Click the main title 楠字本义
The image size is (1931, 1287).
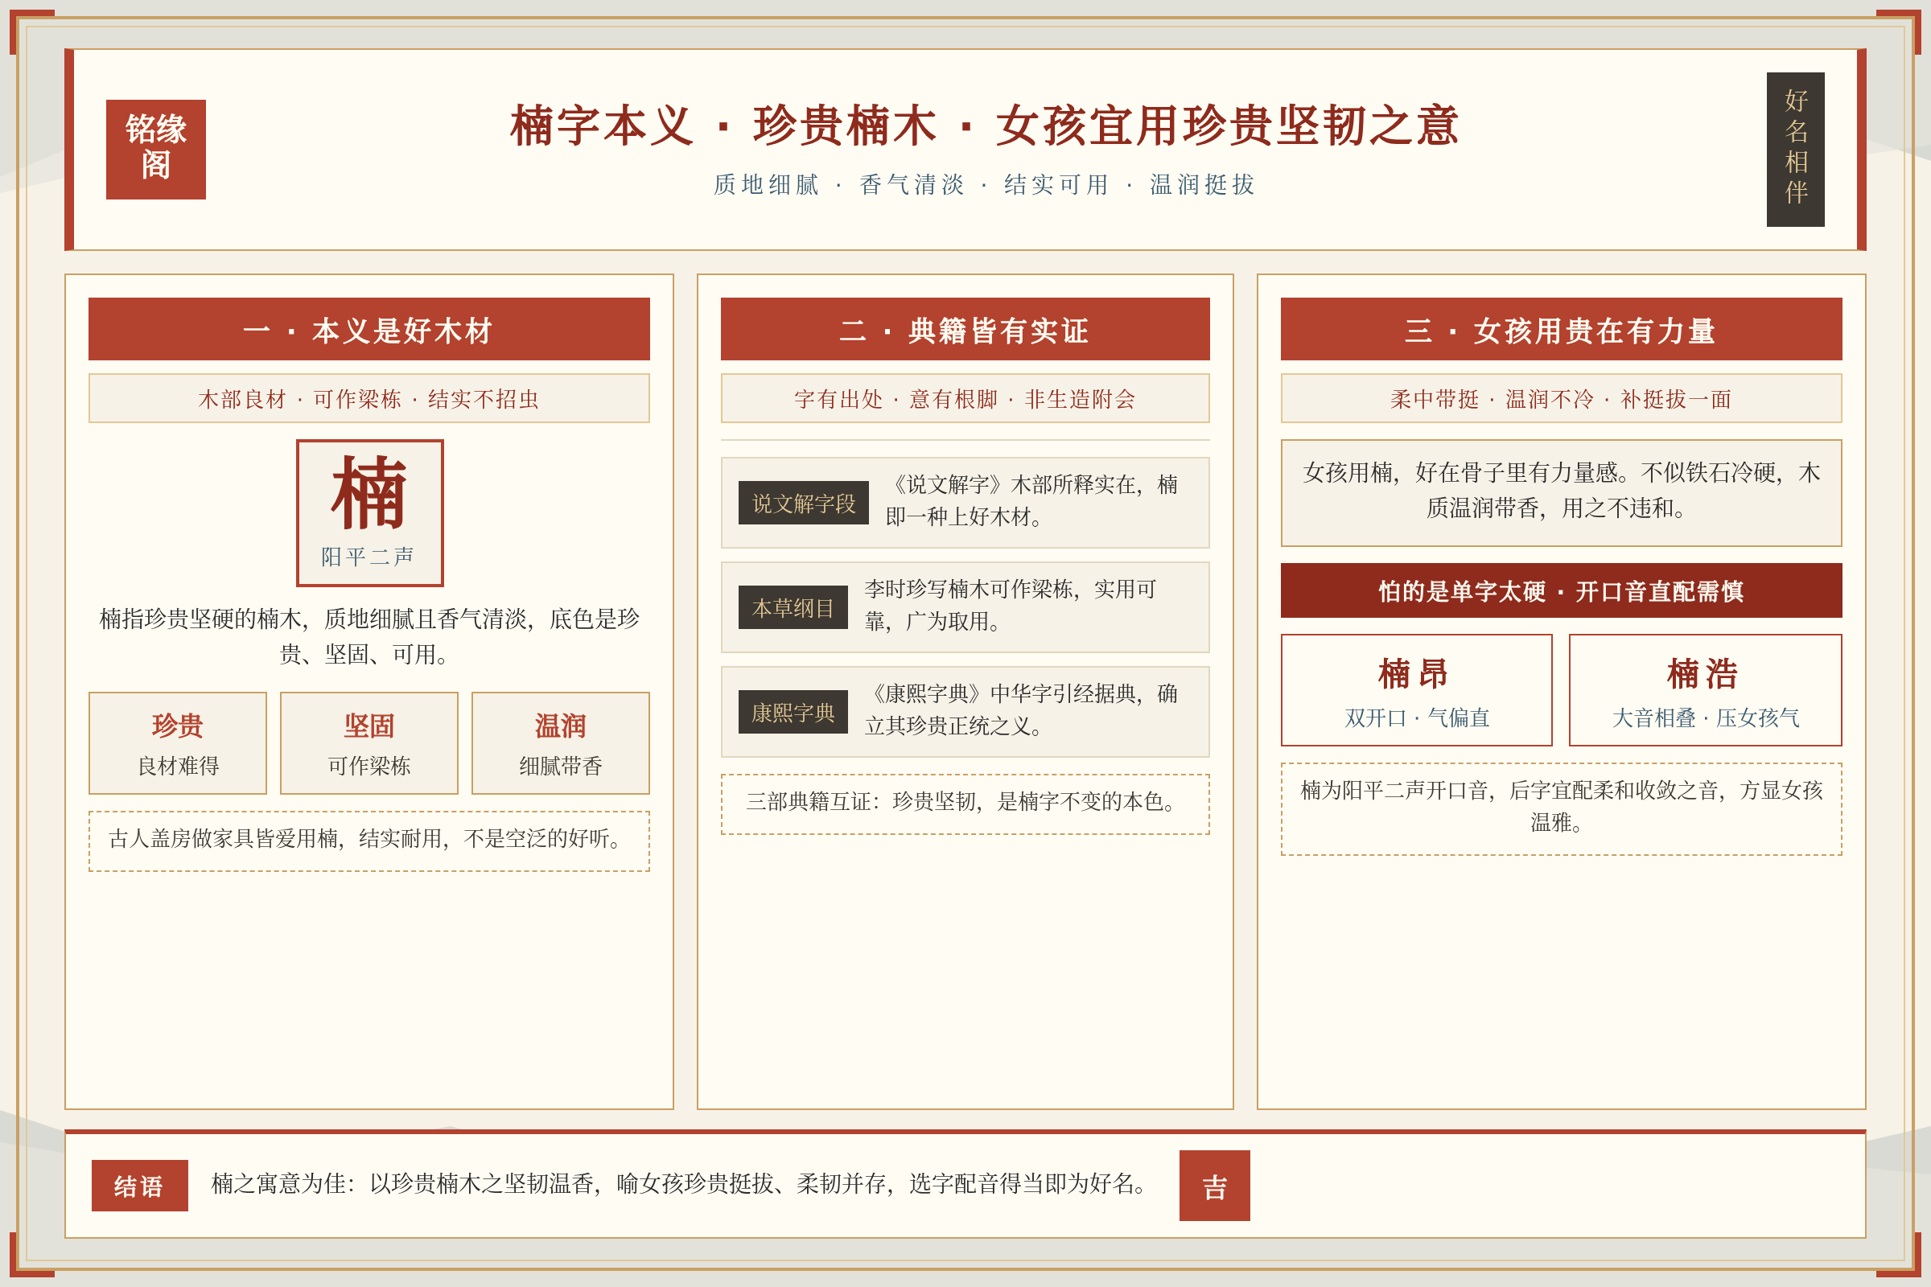click(984, 125)
